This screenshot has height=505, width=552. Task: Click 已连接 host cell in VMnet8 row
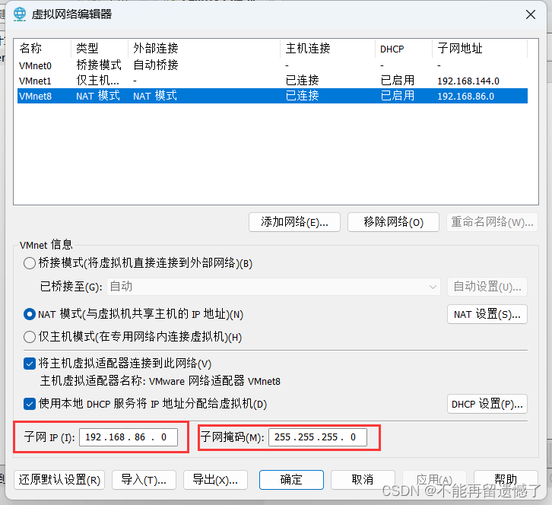coord(303,96)
